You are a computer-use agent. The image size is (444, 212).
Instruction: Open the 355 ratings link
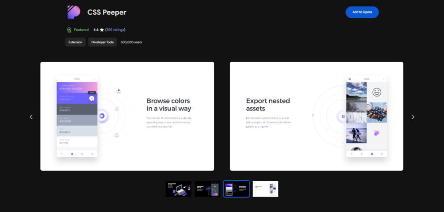(x=115, y=30)
